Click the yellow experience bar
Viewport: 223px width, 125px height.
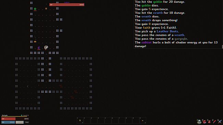point(14,116)
